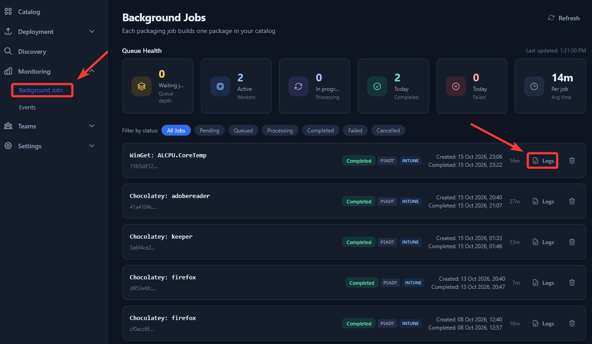The image size is (592, 344).
Task: Click the INTUNE tag on adobereader job
Action: [x=411, y=201]
